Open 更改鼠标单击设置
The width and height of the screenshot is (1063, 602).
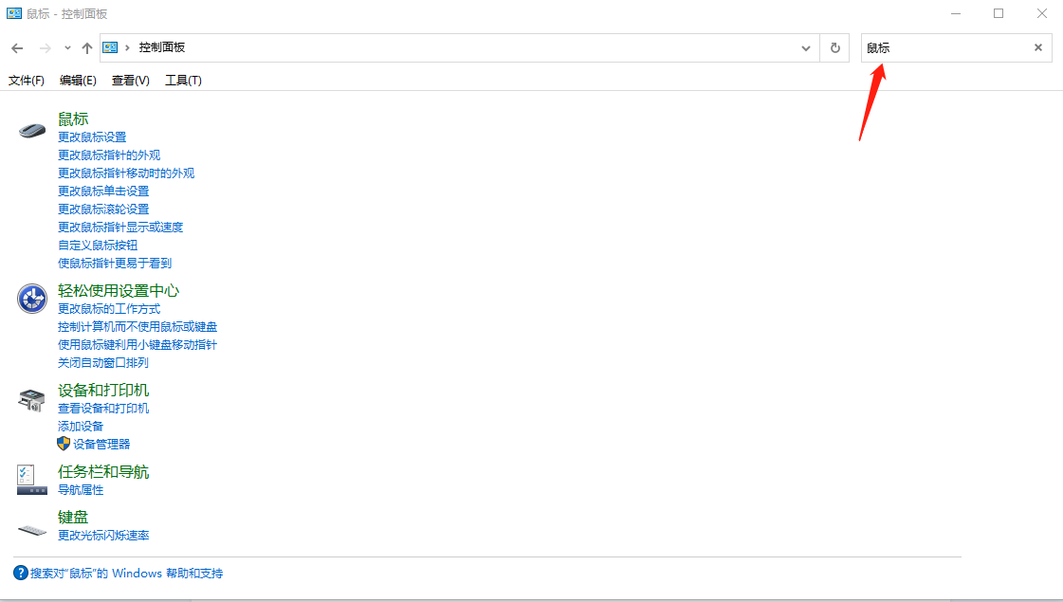(103, 192)
